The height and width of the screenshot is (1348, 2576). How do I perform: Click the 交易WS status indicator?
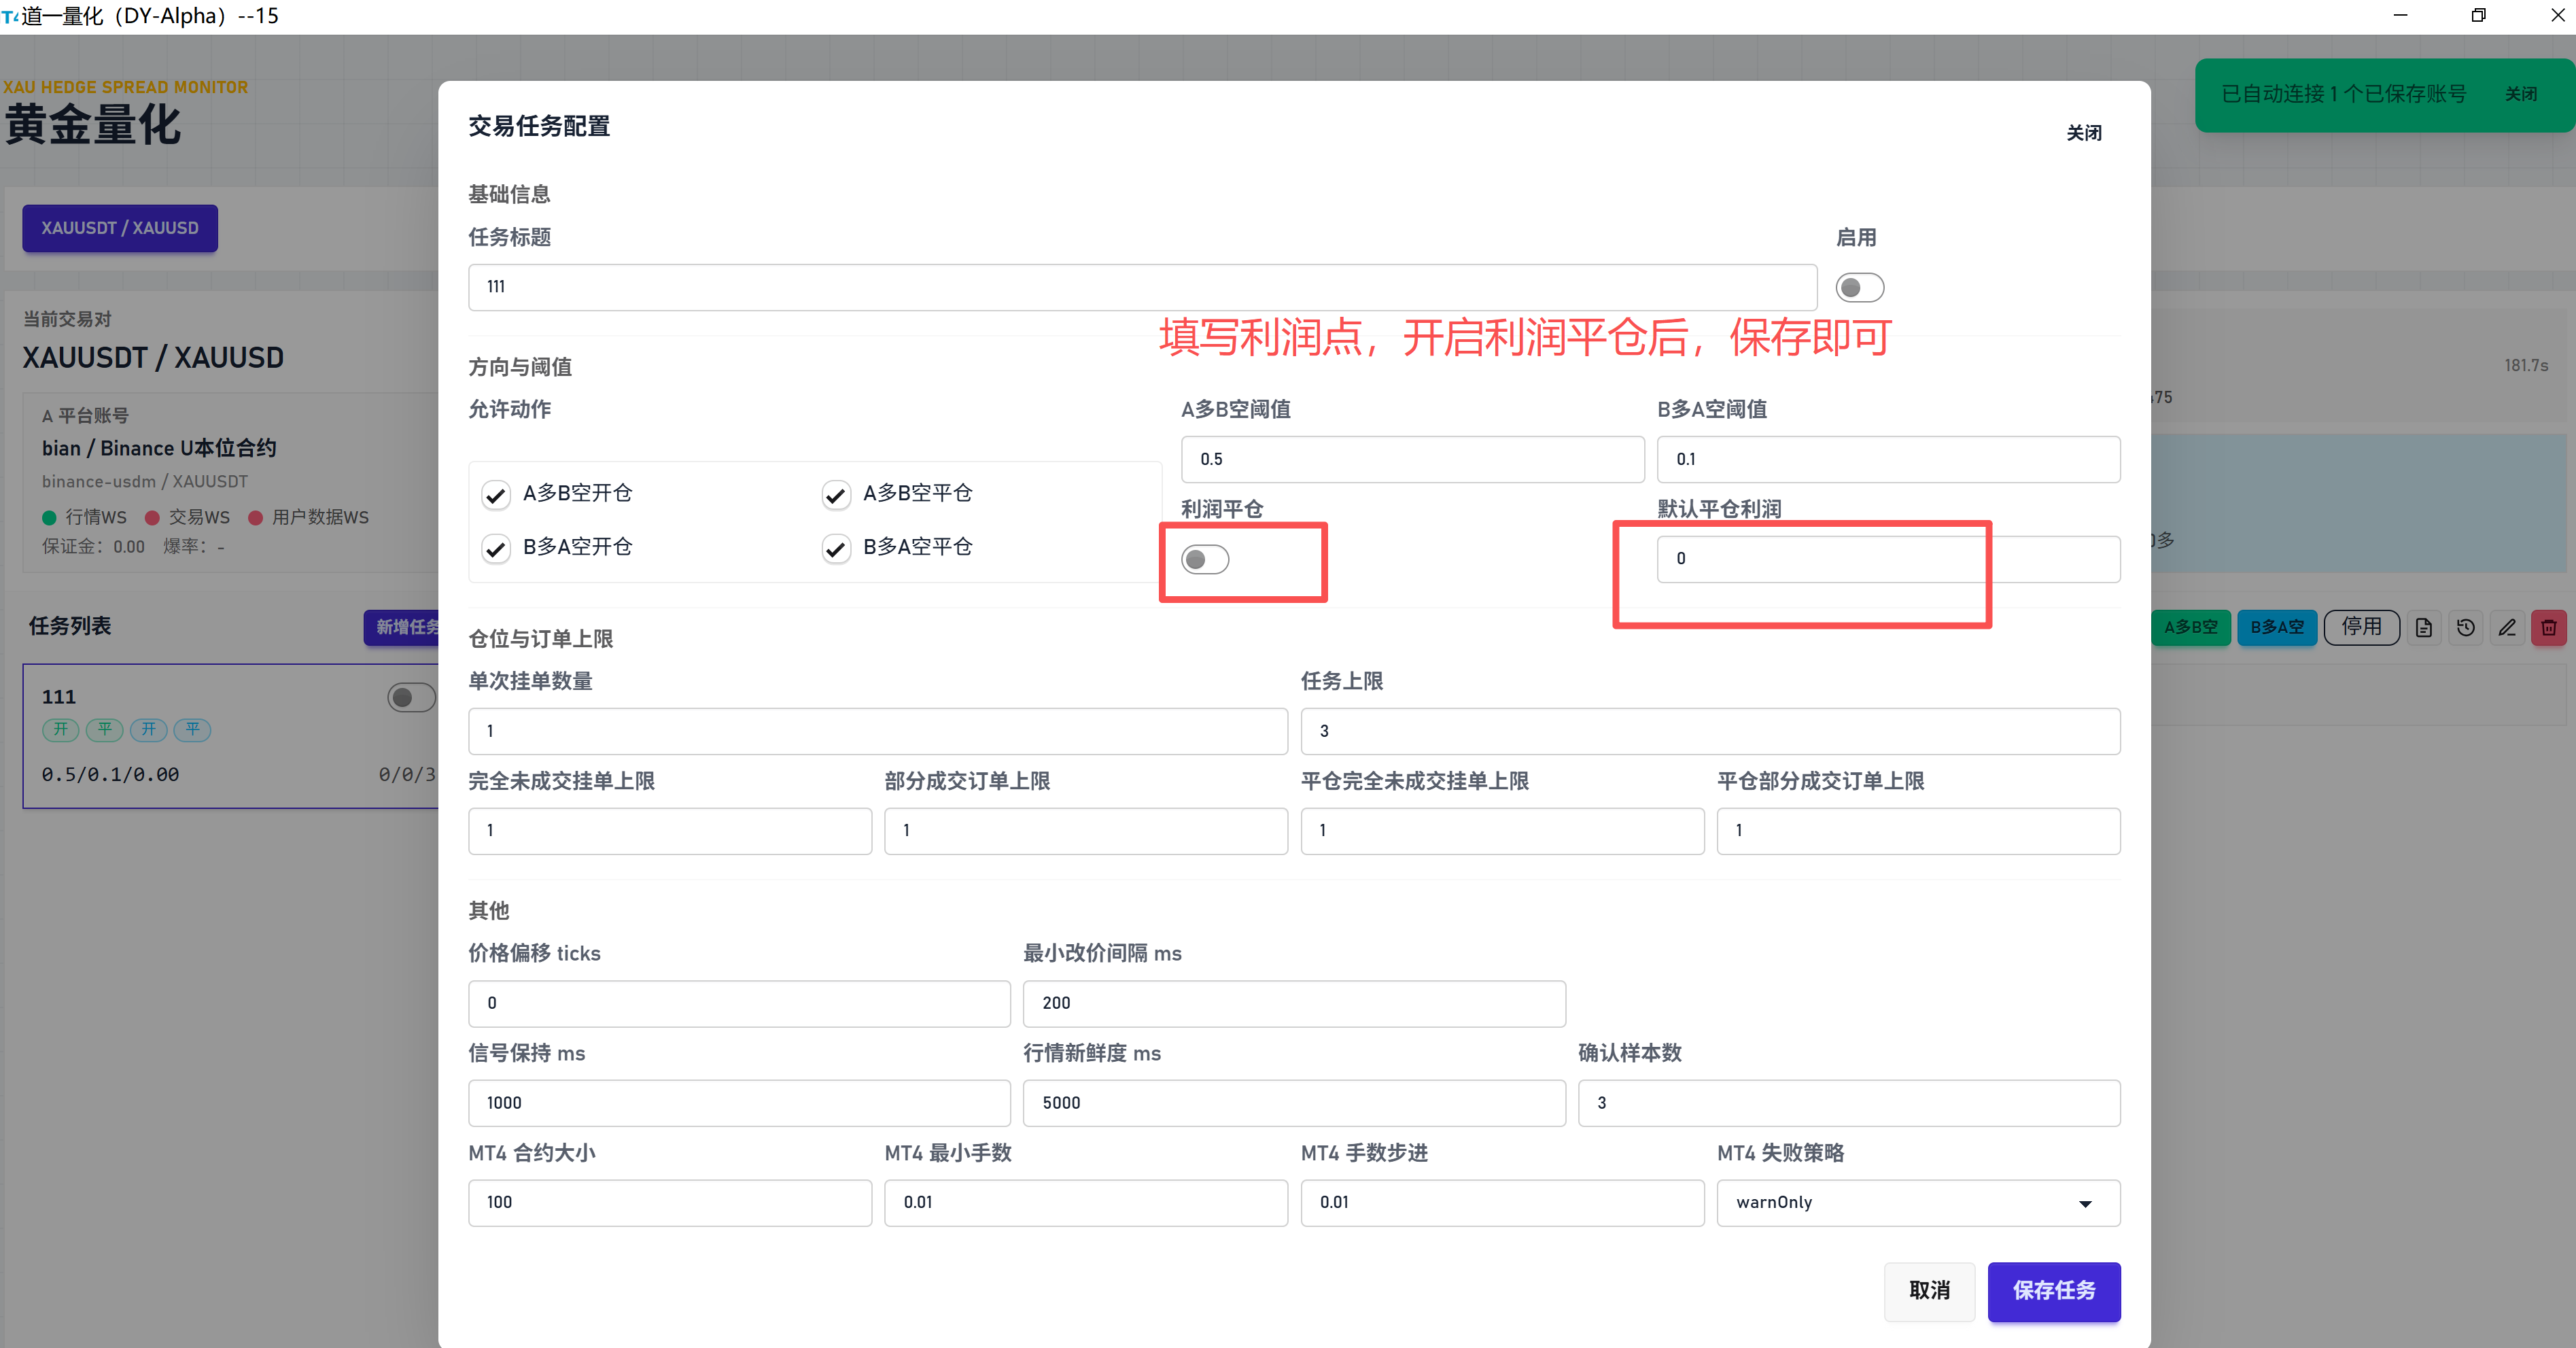[x=188, y=518]
